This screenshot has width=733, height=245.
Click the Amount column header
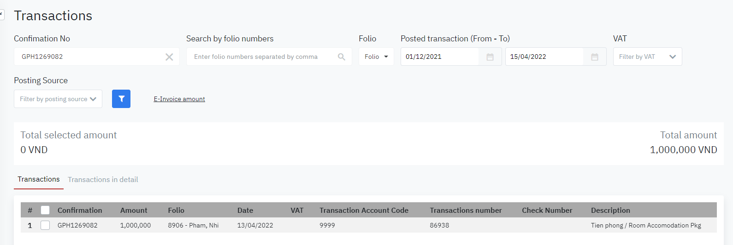(134, 210)
